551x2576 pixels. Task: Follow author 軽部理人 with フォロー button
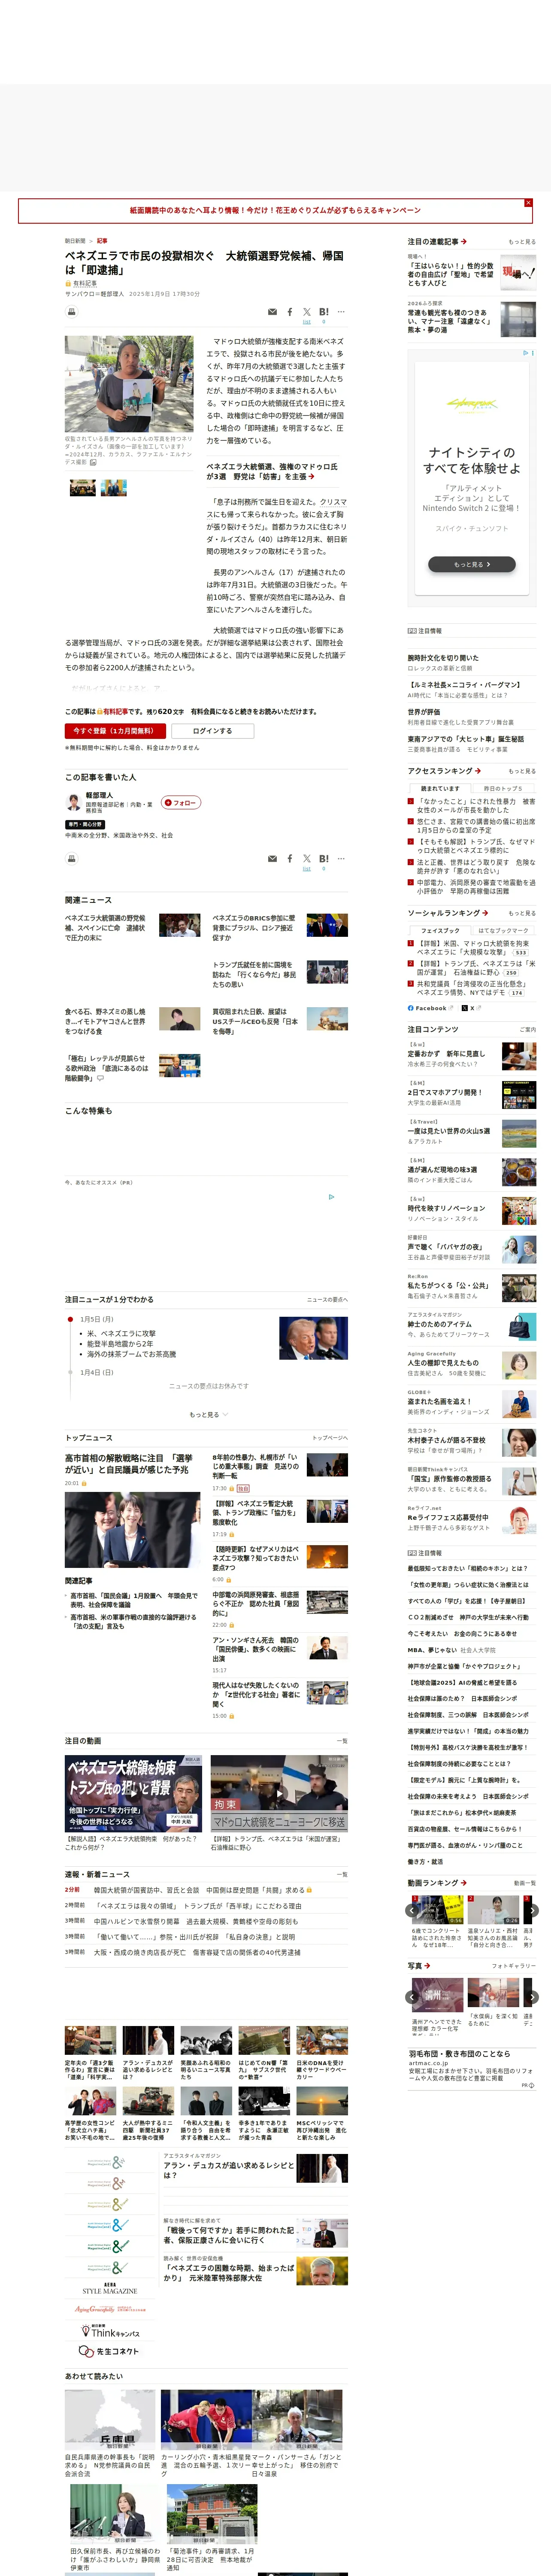181,802
